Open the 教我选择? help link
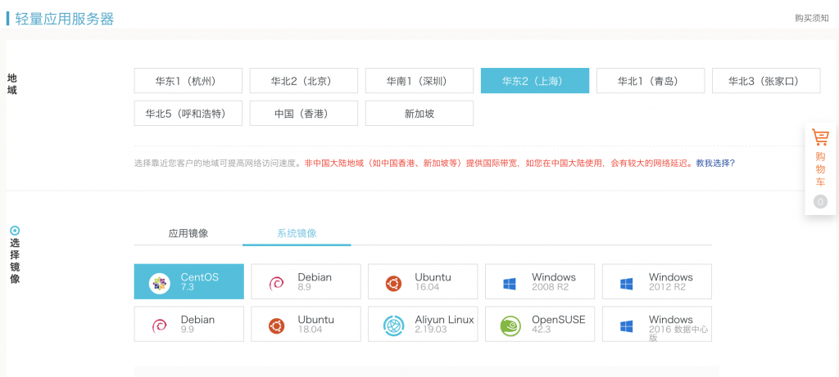 [715, 164]
